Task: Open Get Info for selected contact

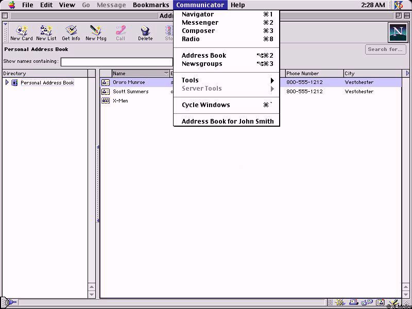Action: coord(71,33)
